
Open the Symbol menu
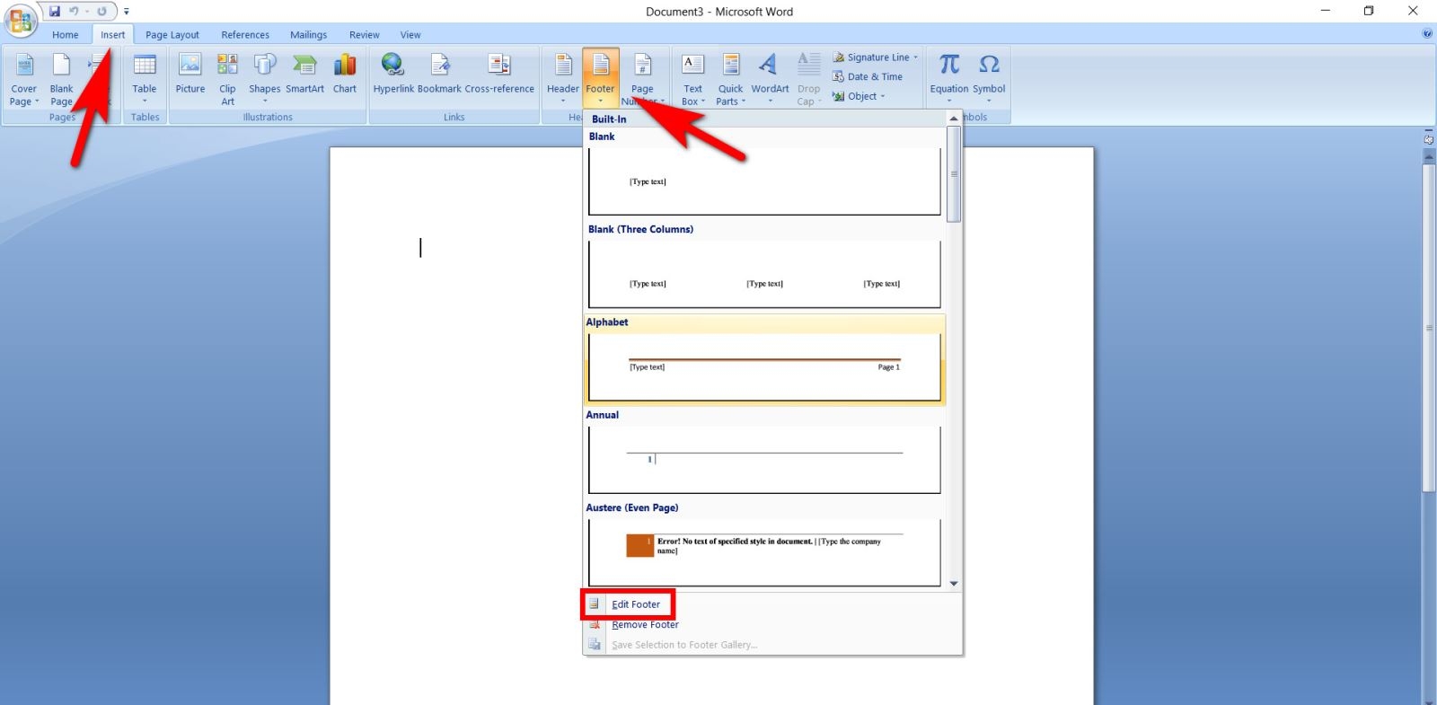pyautogui.click(x=989, y=79)
